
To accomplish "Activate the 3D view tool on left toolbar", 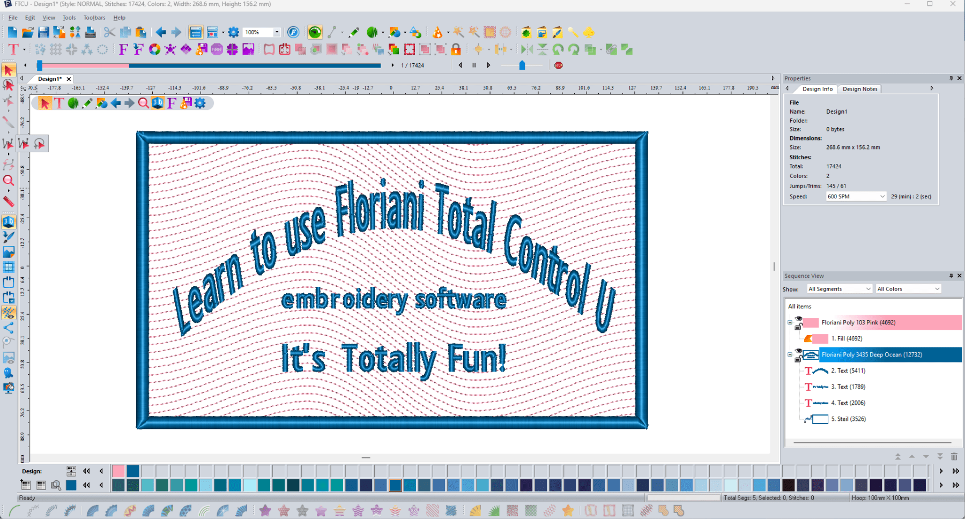I will (x=9, y=221).
